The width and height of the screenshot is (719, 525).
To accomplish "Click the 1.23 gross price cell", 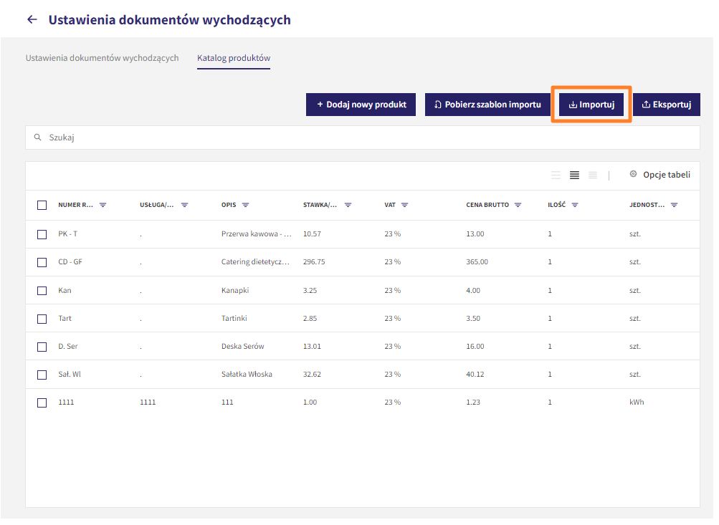I will point(473,403).
